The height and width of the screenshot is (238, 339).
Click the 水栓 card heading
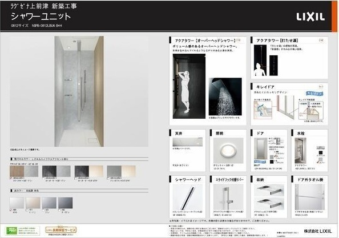click(x=301, y=134)
